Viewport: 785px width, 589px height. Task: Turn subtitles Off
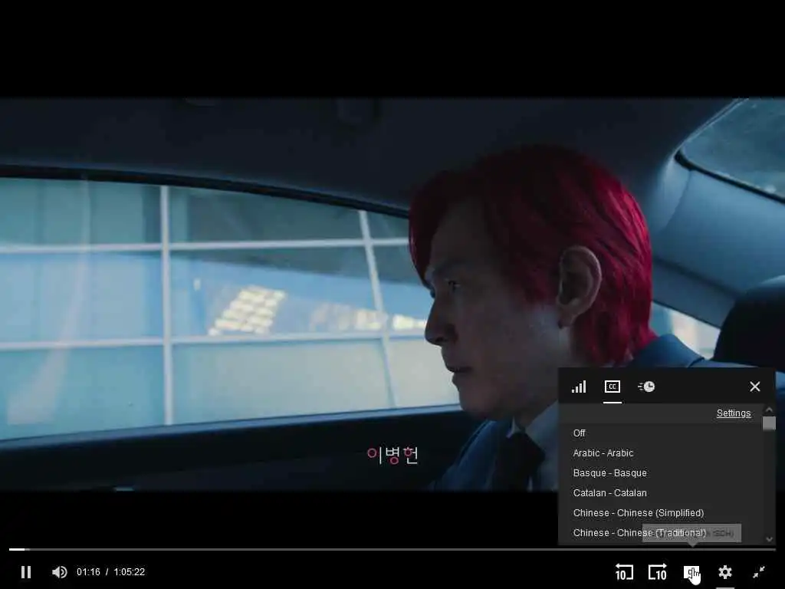[661, 433]
